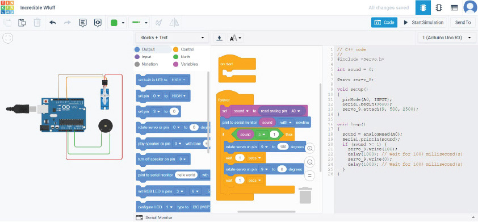Click the delete trash icon in toolbar
Screen dimensions: 478x222
(37, 23)
